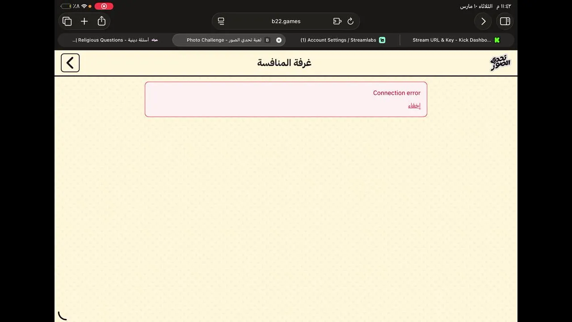Image resolution: width=572 pixels, height=322 pixels.
Task: Go back using the page's back arrow
Action: click(x=70, y=63)
